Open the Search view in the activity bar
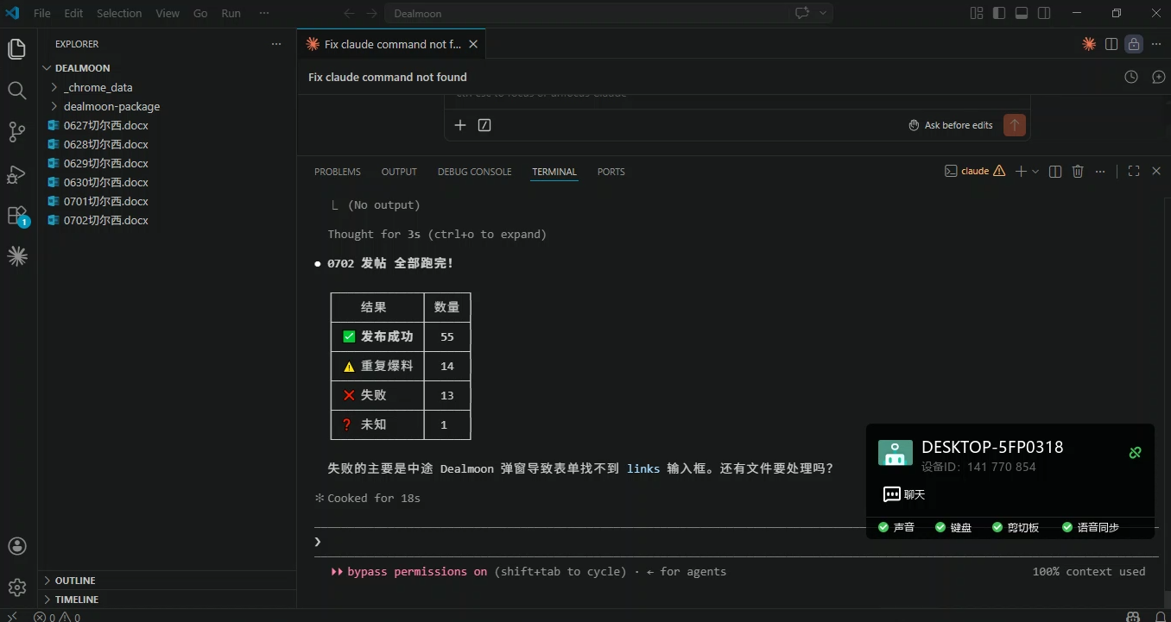 pos(17,91)
